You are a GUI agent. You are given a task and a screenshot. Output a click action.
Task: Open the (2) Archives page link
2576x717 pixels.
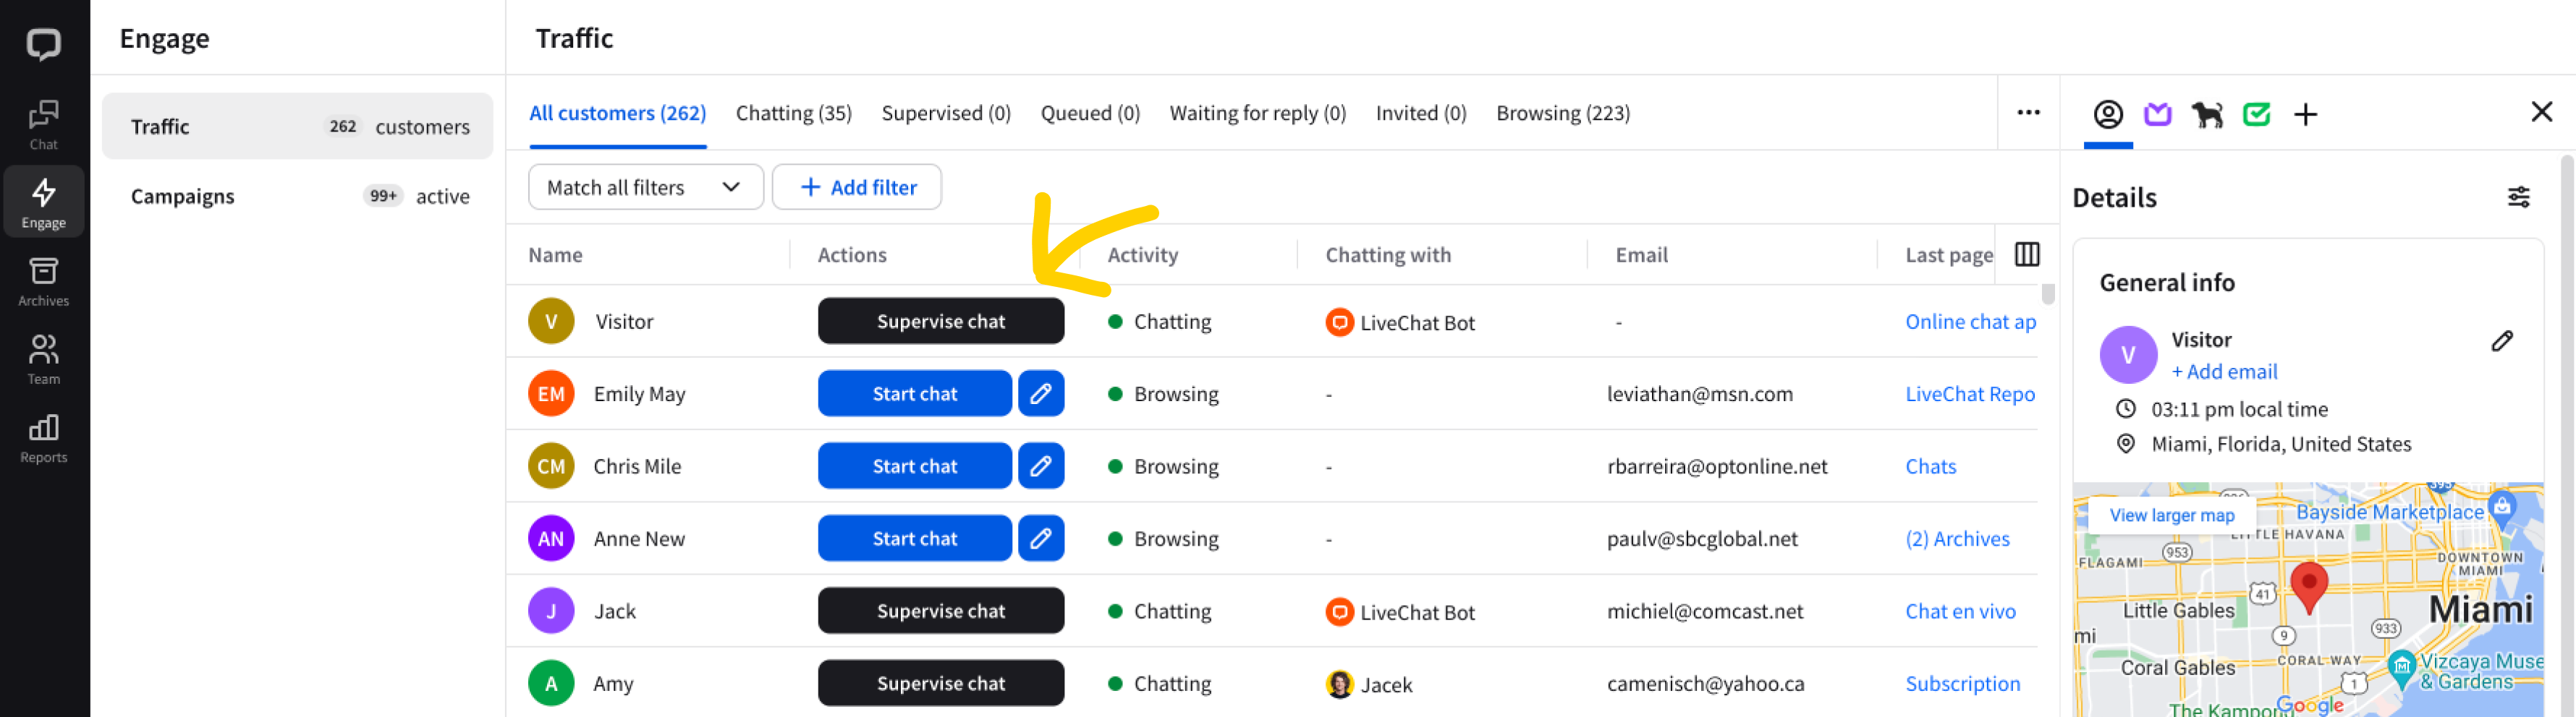pos(1957,538)
